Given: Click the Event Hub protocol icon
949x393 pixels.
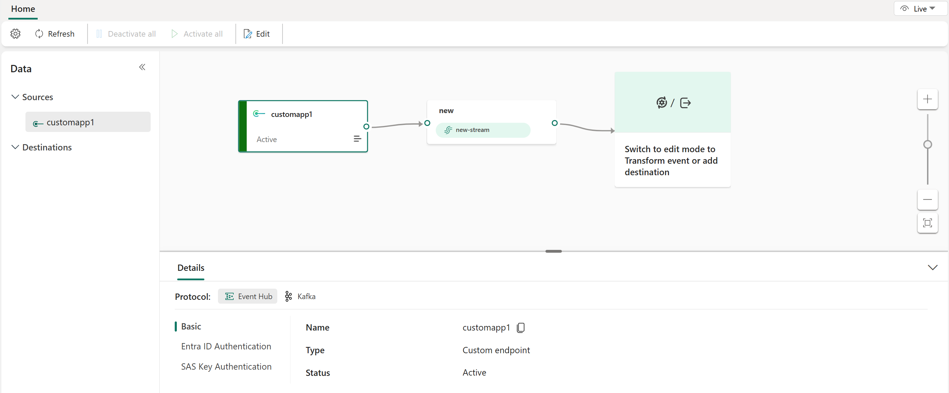Looking at the screenshot, I should 229,296.
